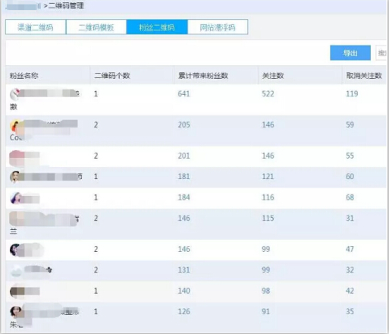Click the 关注数 column header
Viewport: 389px width, 334px height.
(273, 76)
